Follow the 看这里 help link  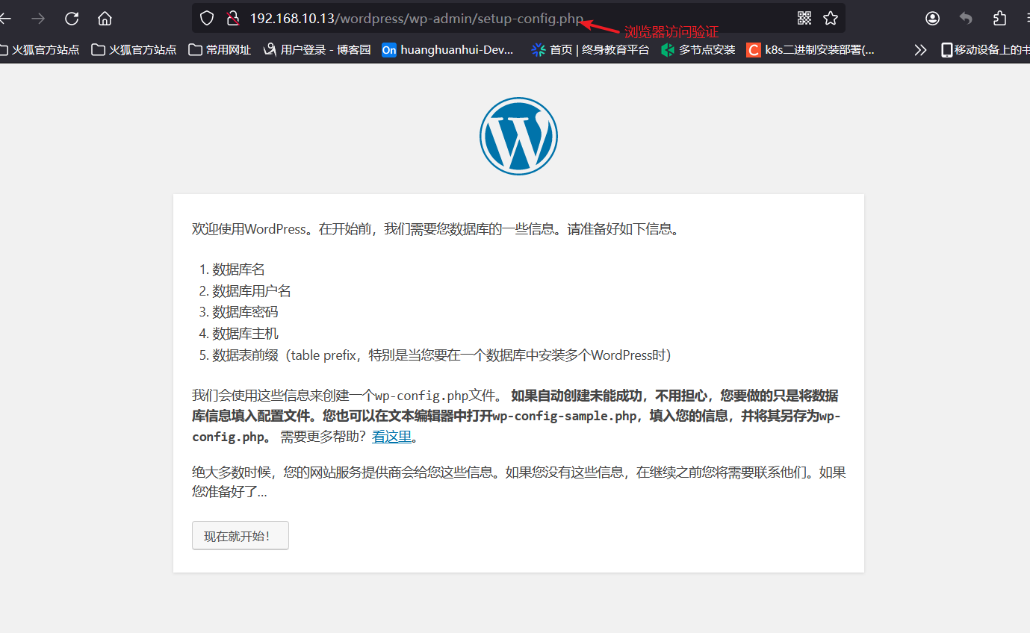click(x=392, y=437)
